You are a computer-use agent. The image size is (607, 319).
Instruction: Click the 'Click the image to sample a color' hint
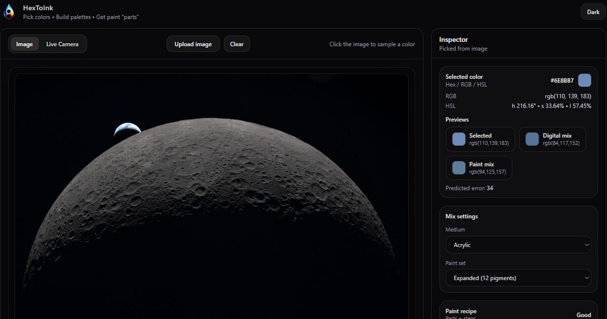click(372, 44)
